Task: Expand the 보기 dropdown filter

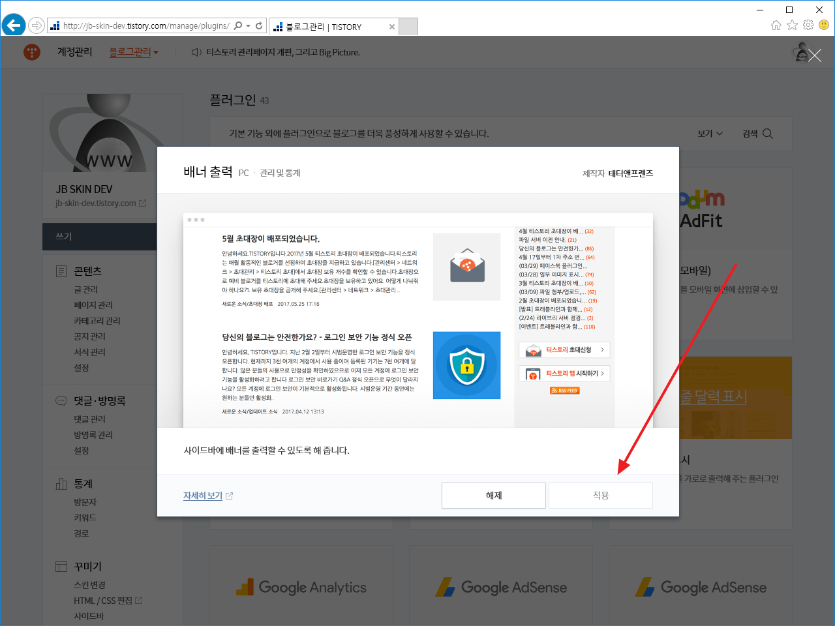Action: (x=710, y=134)
